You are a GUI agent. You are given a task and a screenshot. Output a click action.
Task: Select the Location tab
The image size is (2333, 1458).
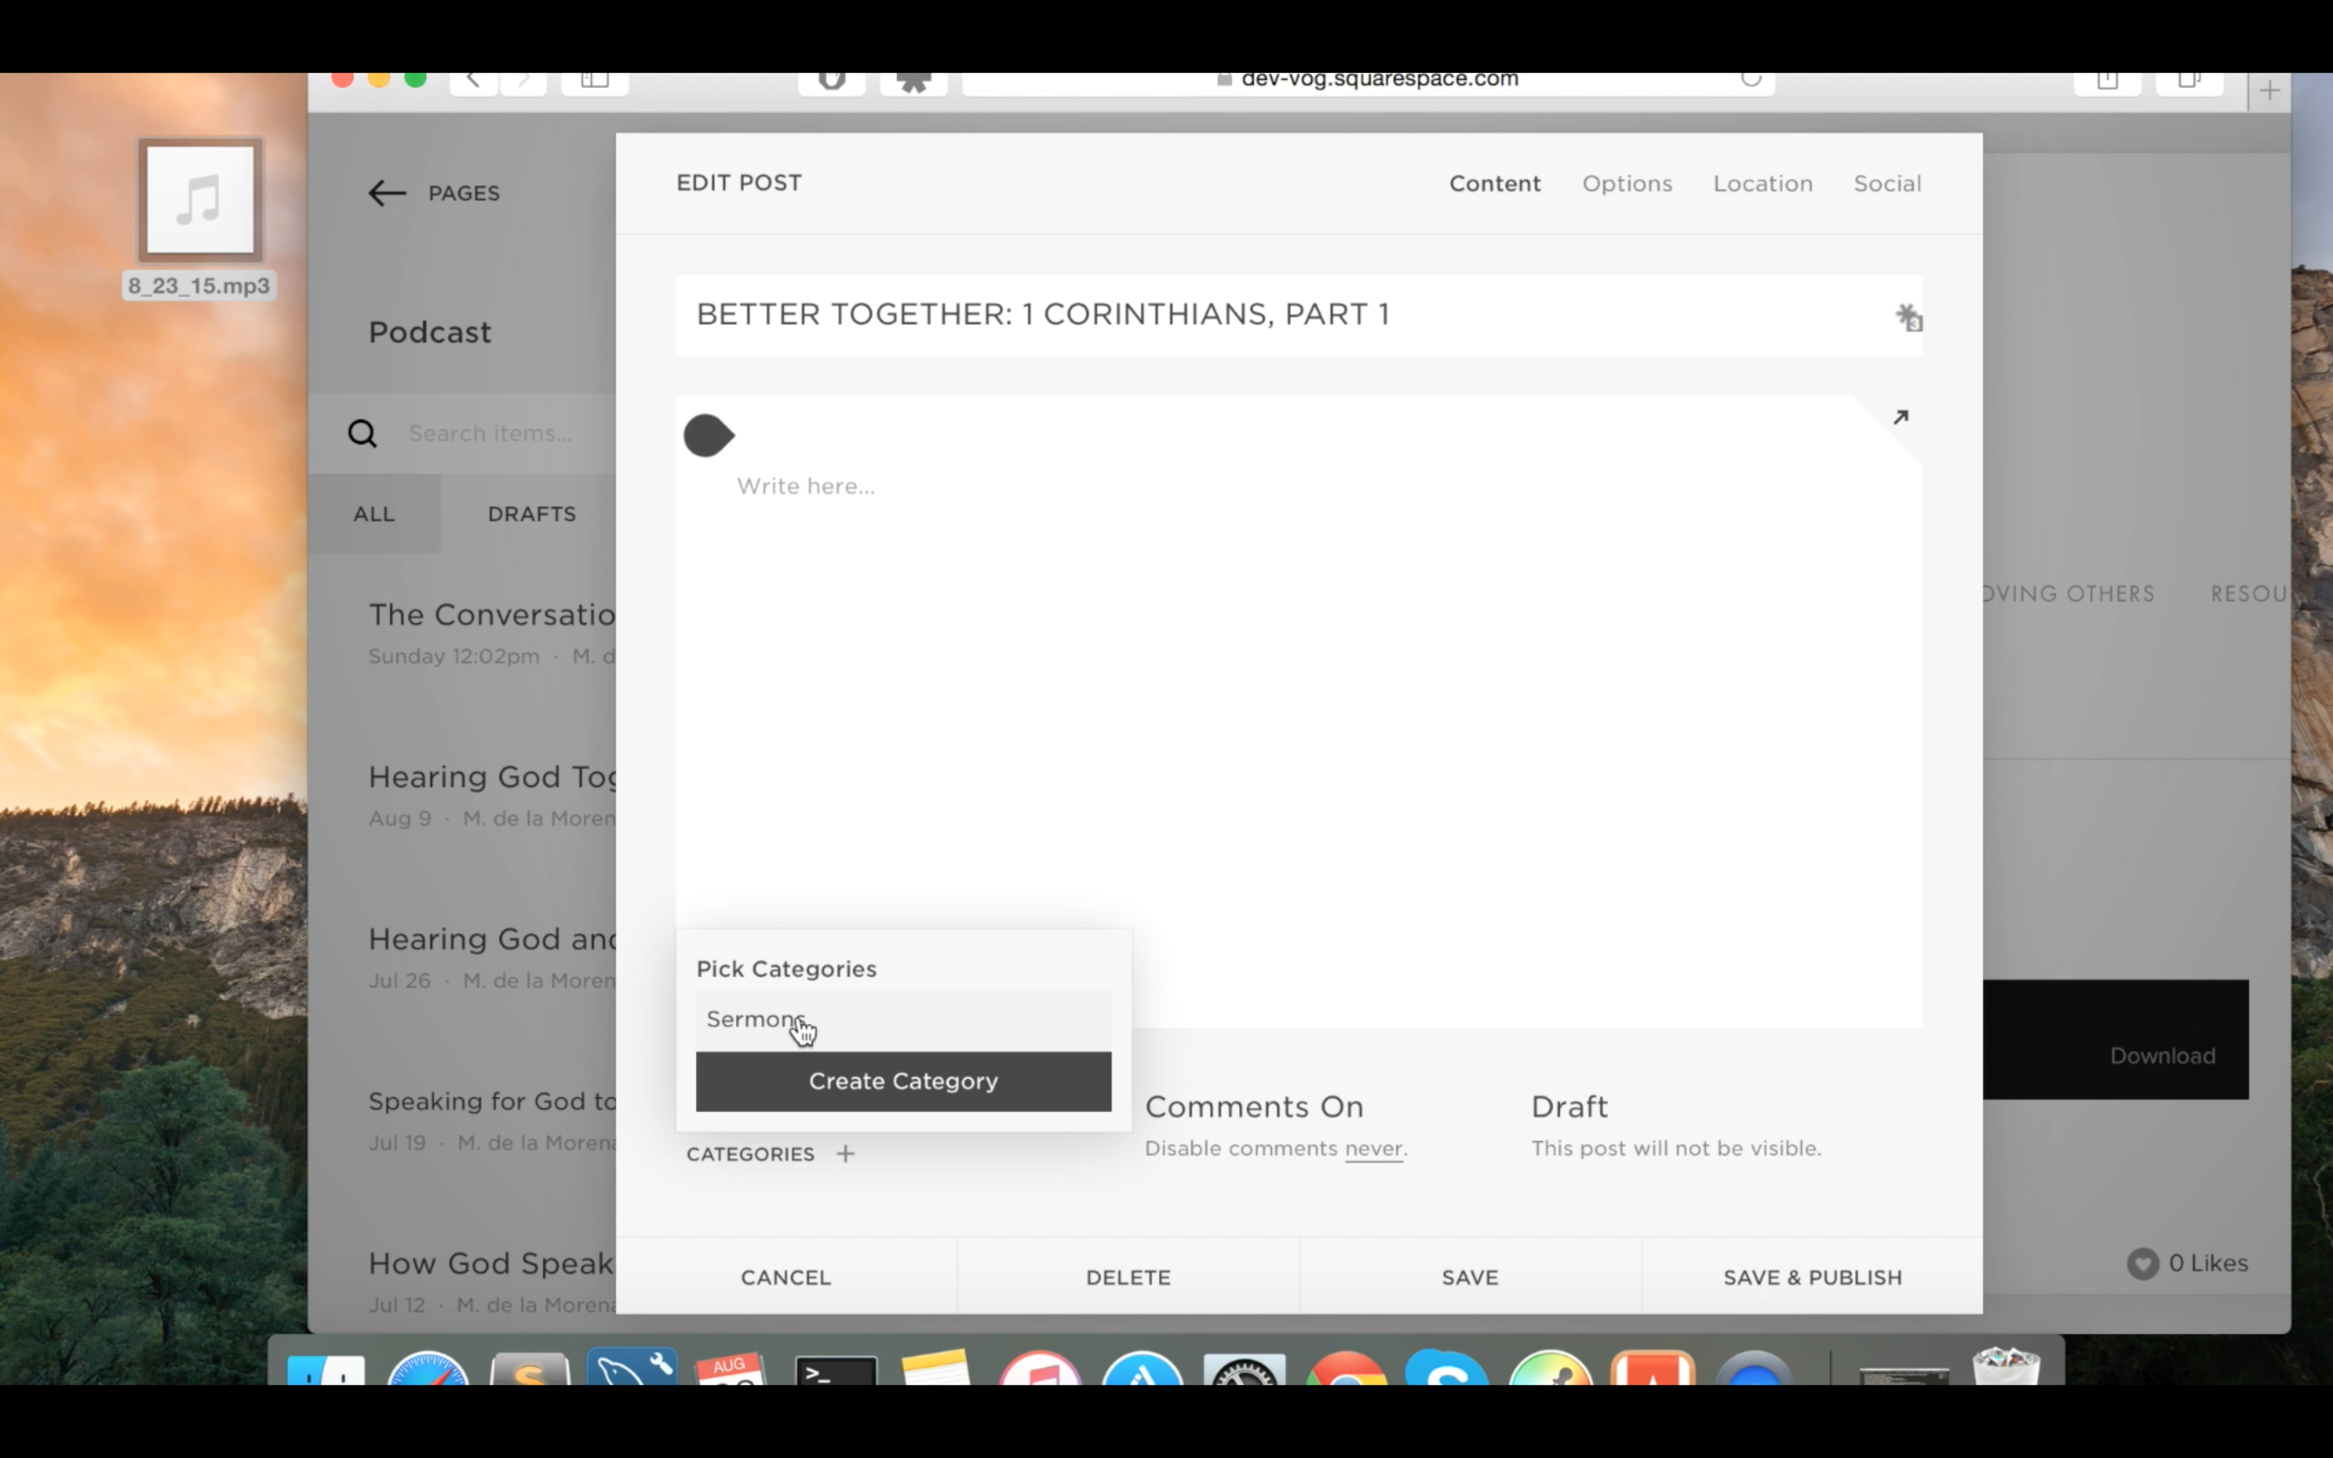(x=1762, y=183)
